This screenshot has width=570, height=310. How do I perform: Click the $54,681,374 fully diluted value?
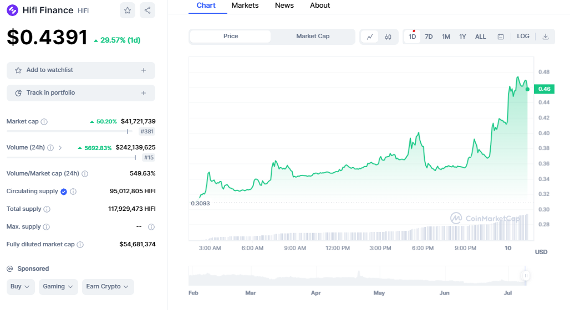coord(138,245)
